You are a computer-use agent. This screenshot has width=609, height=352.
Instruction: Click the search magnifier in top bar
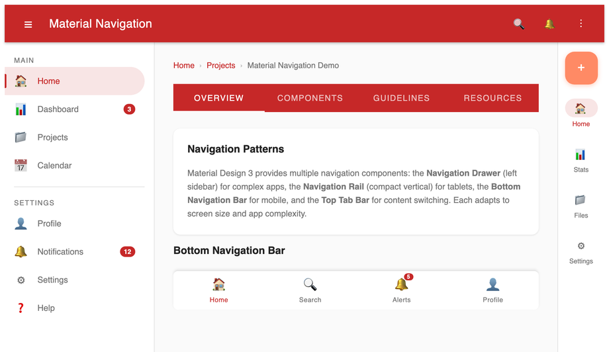pyautogui.click(x=518, y=24)
